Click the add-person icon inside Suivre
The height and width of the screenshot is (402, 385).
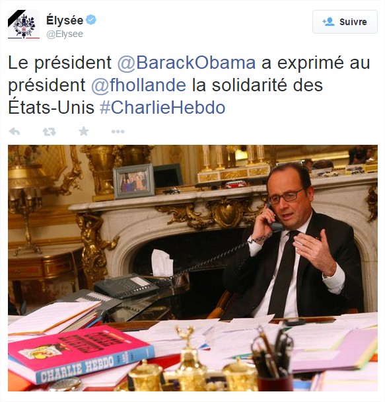[328, 22]
